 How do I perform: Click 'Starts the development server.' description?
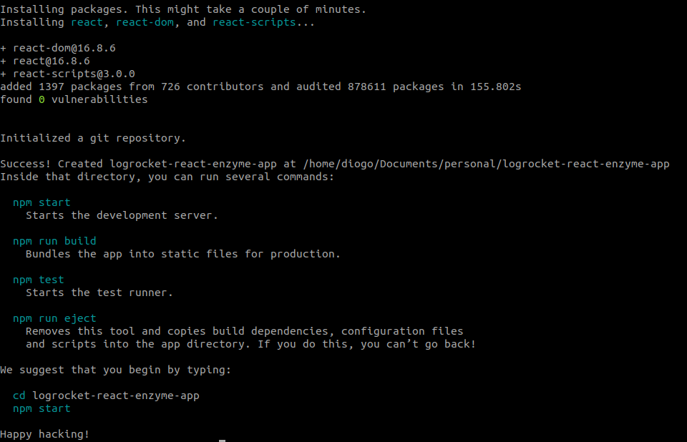click(122, 215)
